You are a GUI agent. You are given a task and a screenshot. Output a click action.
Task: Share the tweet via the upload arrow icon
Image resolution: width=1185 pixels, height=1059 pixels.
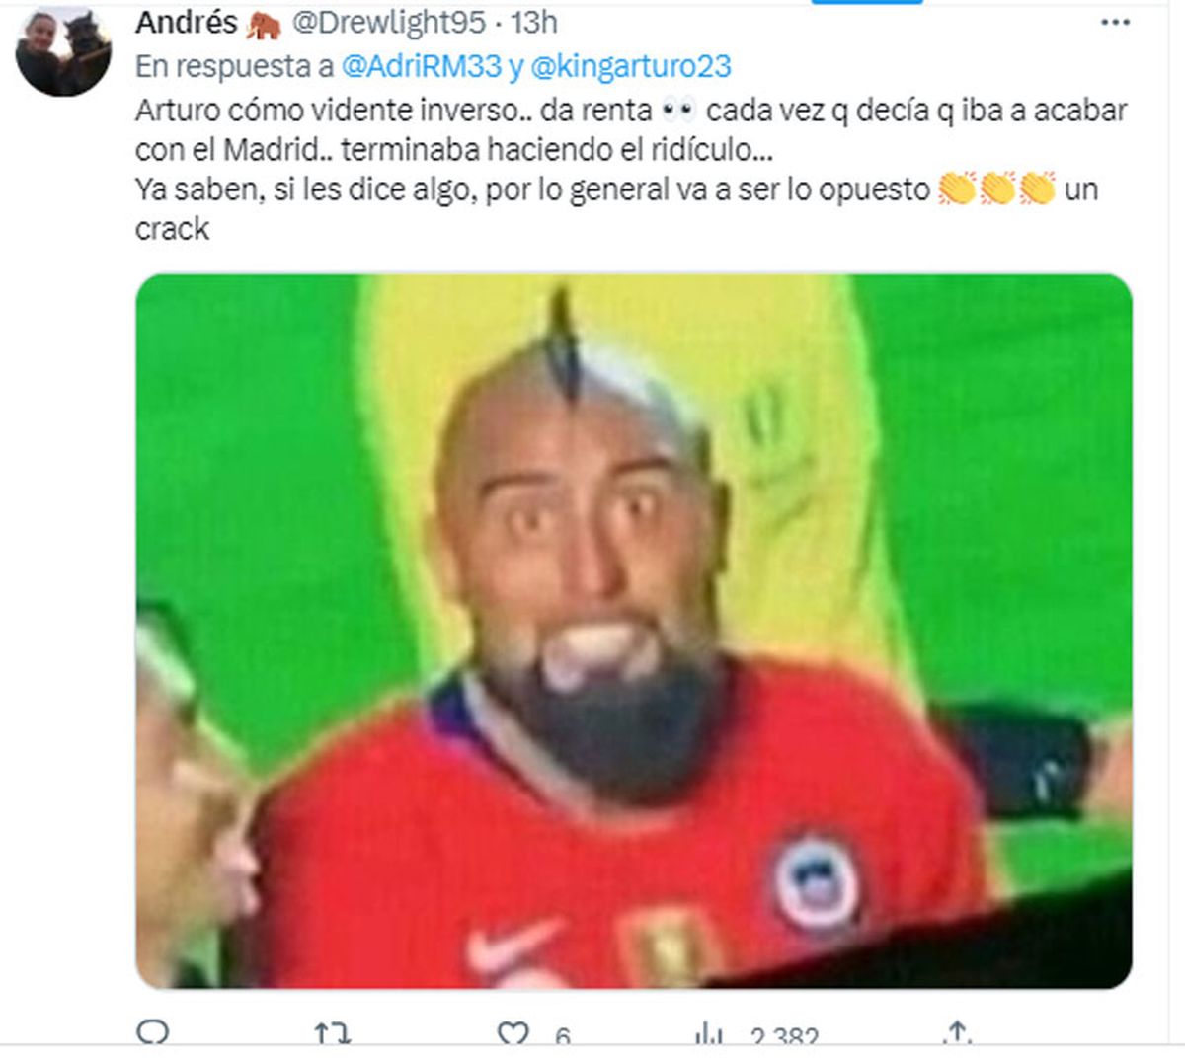956,1032
